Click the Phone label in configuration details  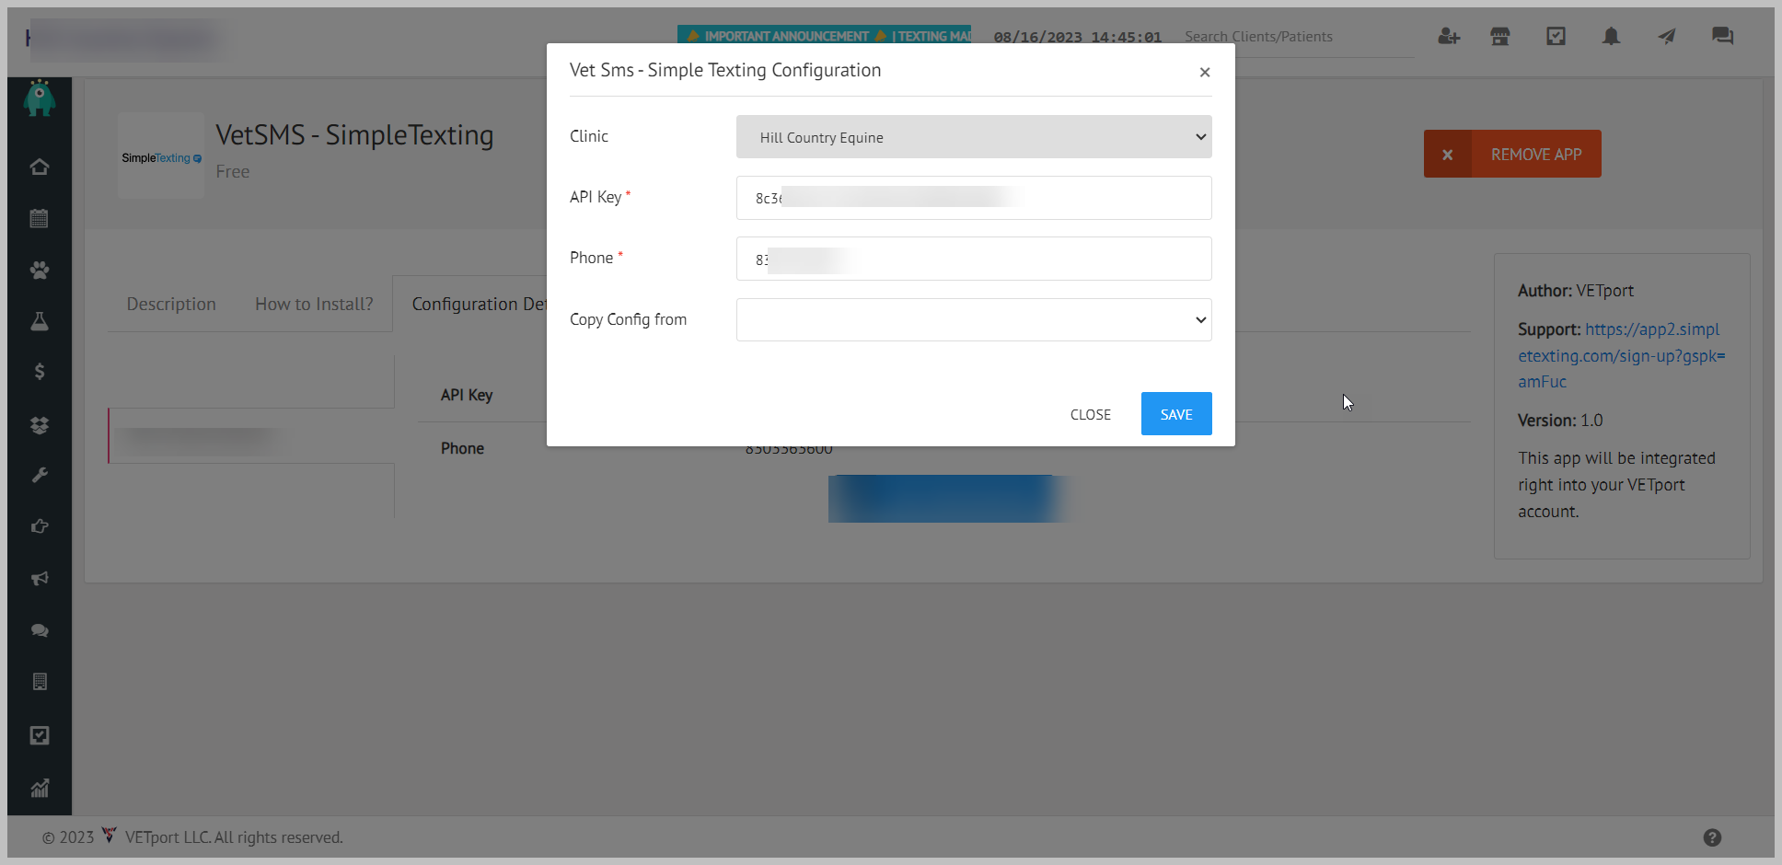coord(462,448)
